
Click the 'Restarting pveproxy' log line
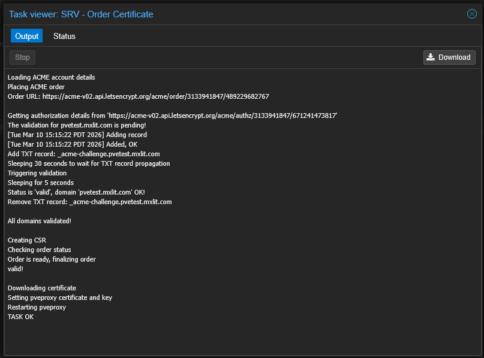coord(37,307)
